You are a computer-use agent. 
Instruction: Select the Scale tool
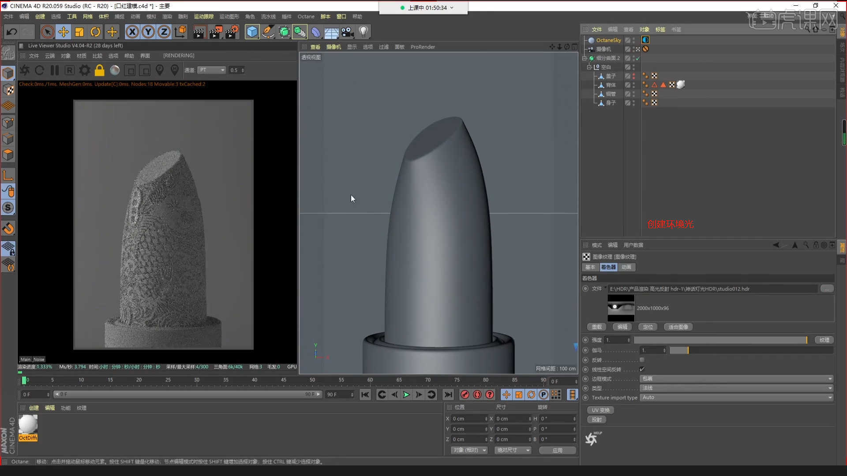pyautogui.click(x=79, y=32)
